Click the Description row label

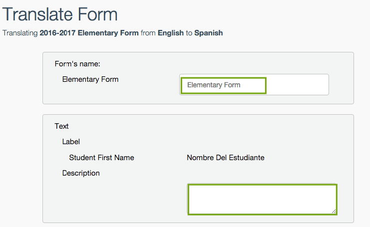[81, 173]
